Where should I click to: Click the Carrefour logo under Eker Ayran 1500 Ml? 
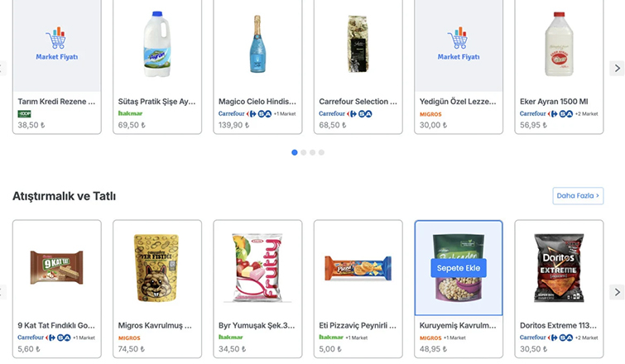click(x=532, y=113)
